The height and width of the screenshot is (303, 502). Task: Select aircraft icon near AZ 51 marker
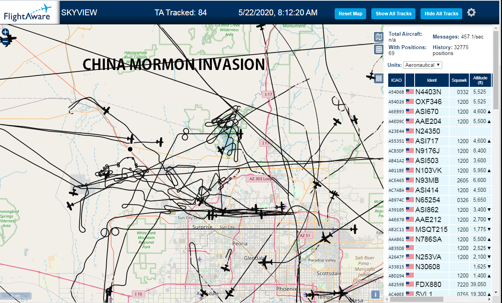326,237
